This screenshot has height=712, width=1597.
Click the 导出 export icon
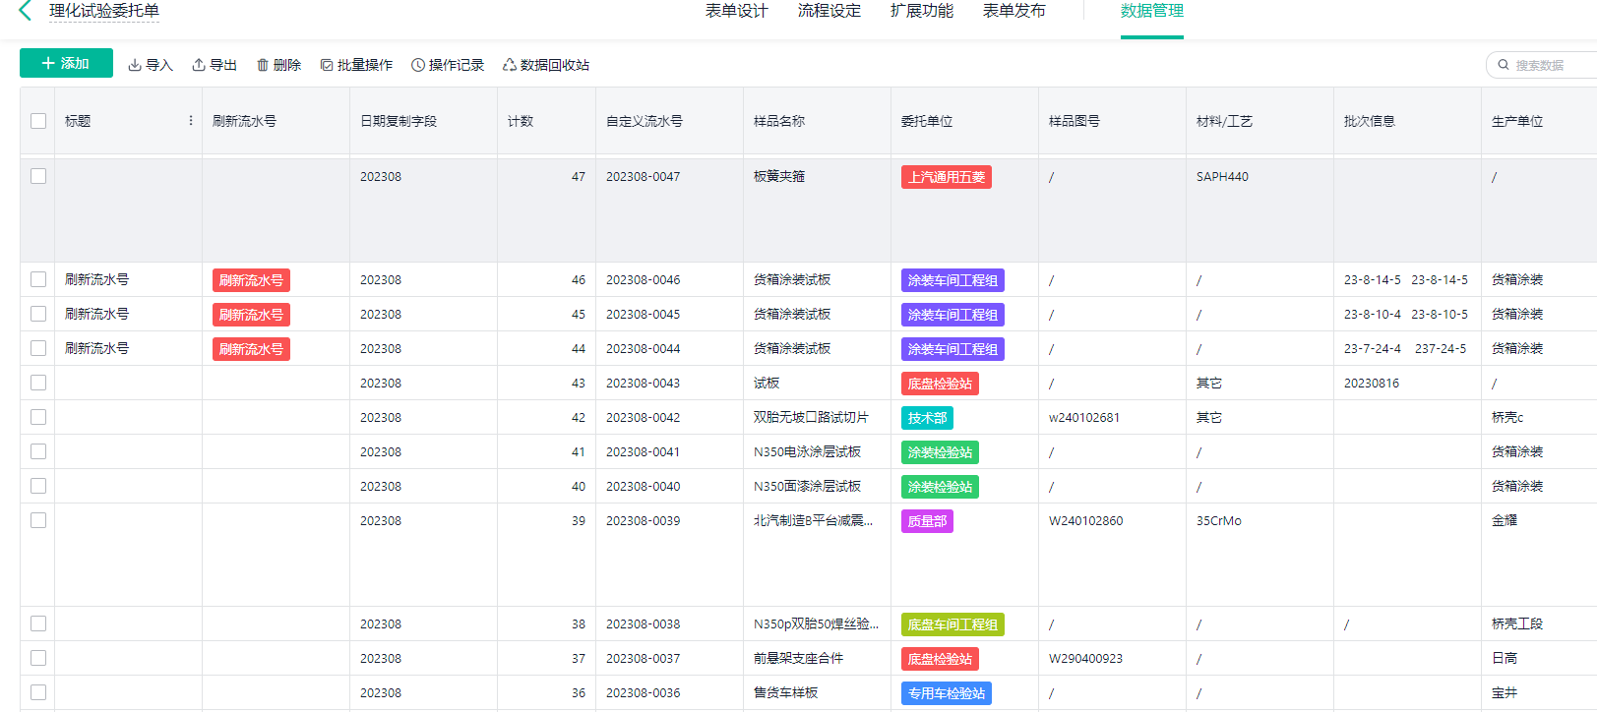pos(199,65)
